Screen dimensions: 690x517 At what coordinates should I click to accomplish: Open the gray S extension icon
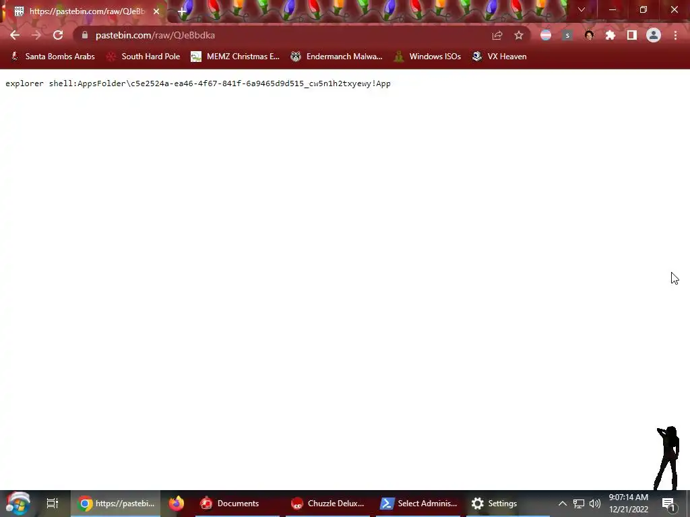click(x=567, y=35)
